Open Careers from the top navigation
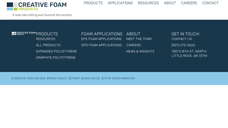The image size is (228, 128). point(189,3)
